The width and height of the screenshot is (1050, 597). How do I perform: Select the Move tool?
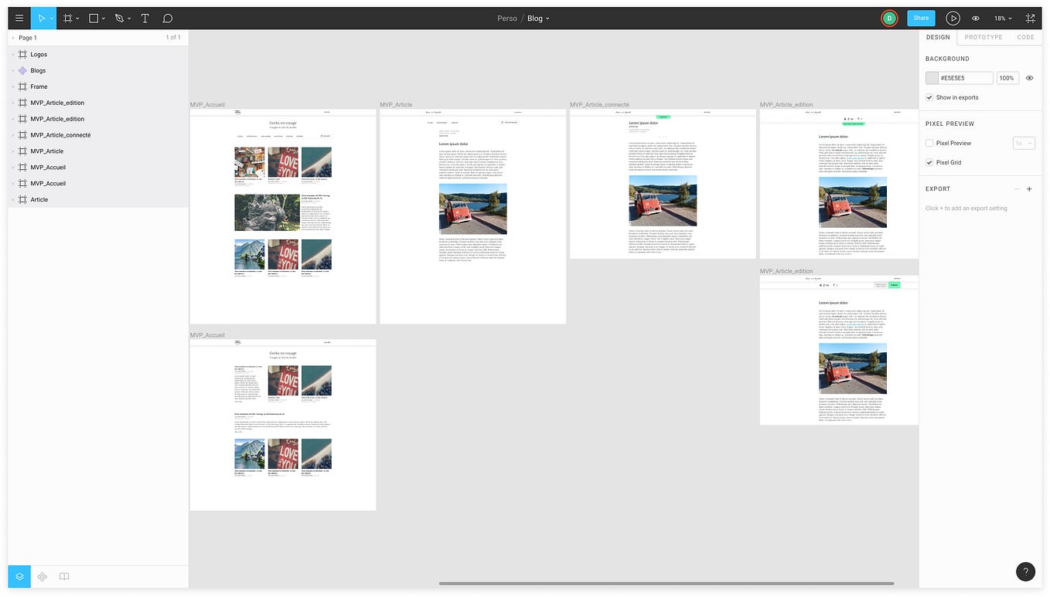tap(43, 18)
